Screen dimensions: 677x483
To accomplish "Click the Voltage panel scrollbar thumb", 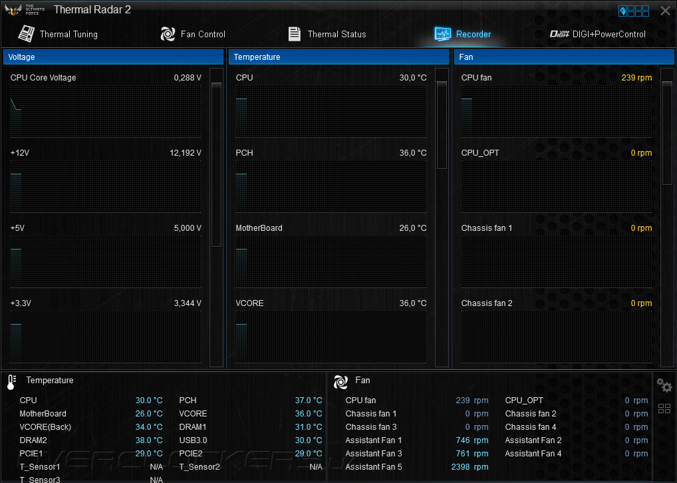I will tap(216, 164).
